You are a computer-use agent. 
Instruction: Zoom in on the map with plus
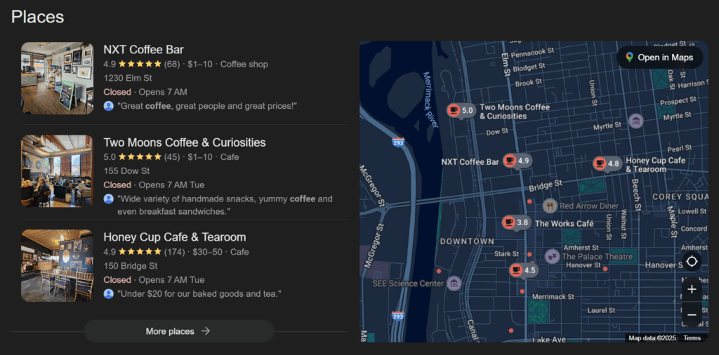click(x=692, y=290)
